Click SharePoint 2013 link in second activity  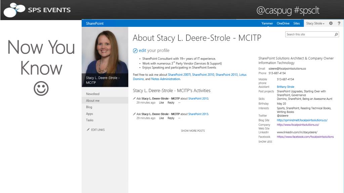[x=198, y=114]
